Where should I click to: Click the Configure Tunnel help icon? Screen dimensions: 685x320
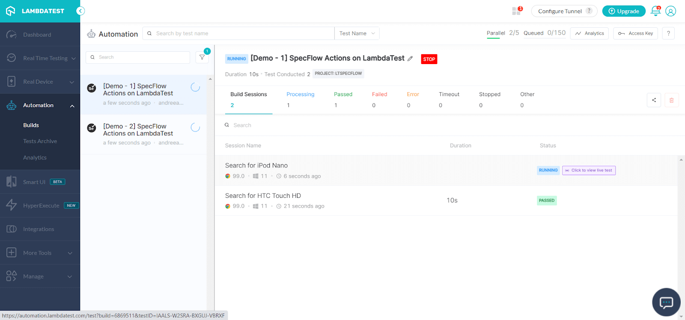[x=589, y=11]
